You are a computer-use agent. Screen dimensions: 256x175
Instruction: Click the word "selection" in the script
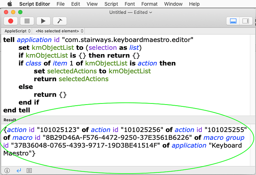pos(103,47)
